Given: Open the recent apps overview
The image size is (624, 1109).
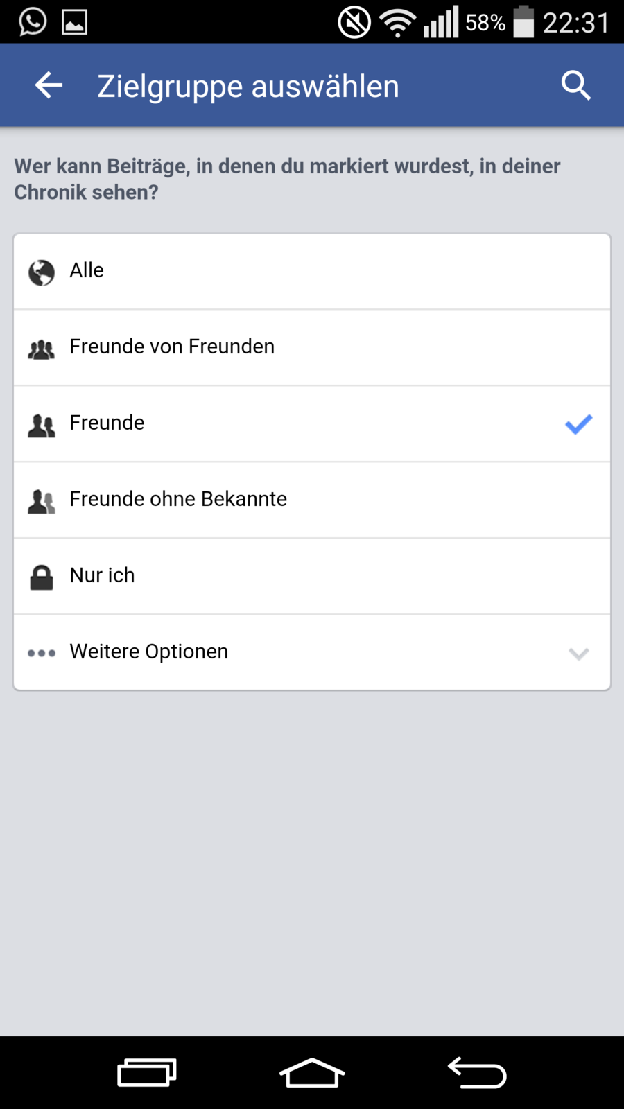Looking at the screenshot, I should (147, 1073).
